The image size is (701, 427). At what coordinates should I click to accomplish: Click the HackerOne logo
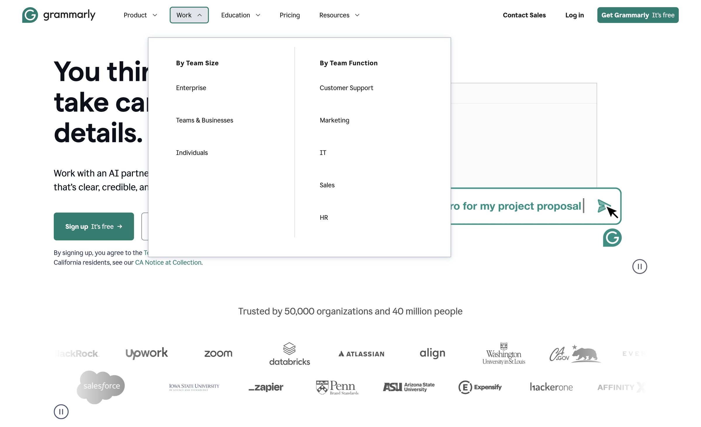(x=551, y=387)
